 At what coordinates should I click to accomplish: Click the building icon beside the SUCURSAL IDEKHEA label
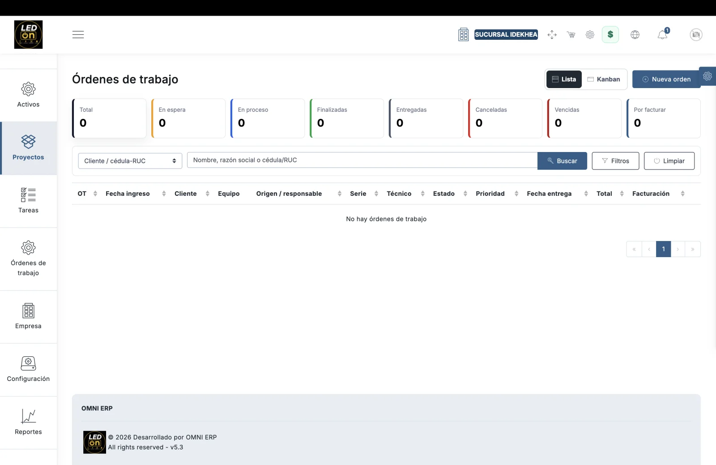463,34
